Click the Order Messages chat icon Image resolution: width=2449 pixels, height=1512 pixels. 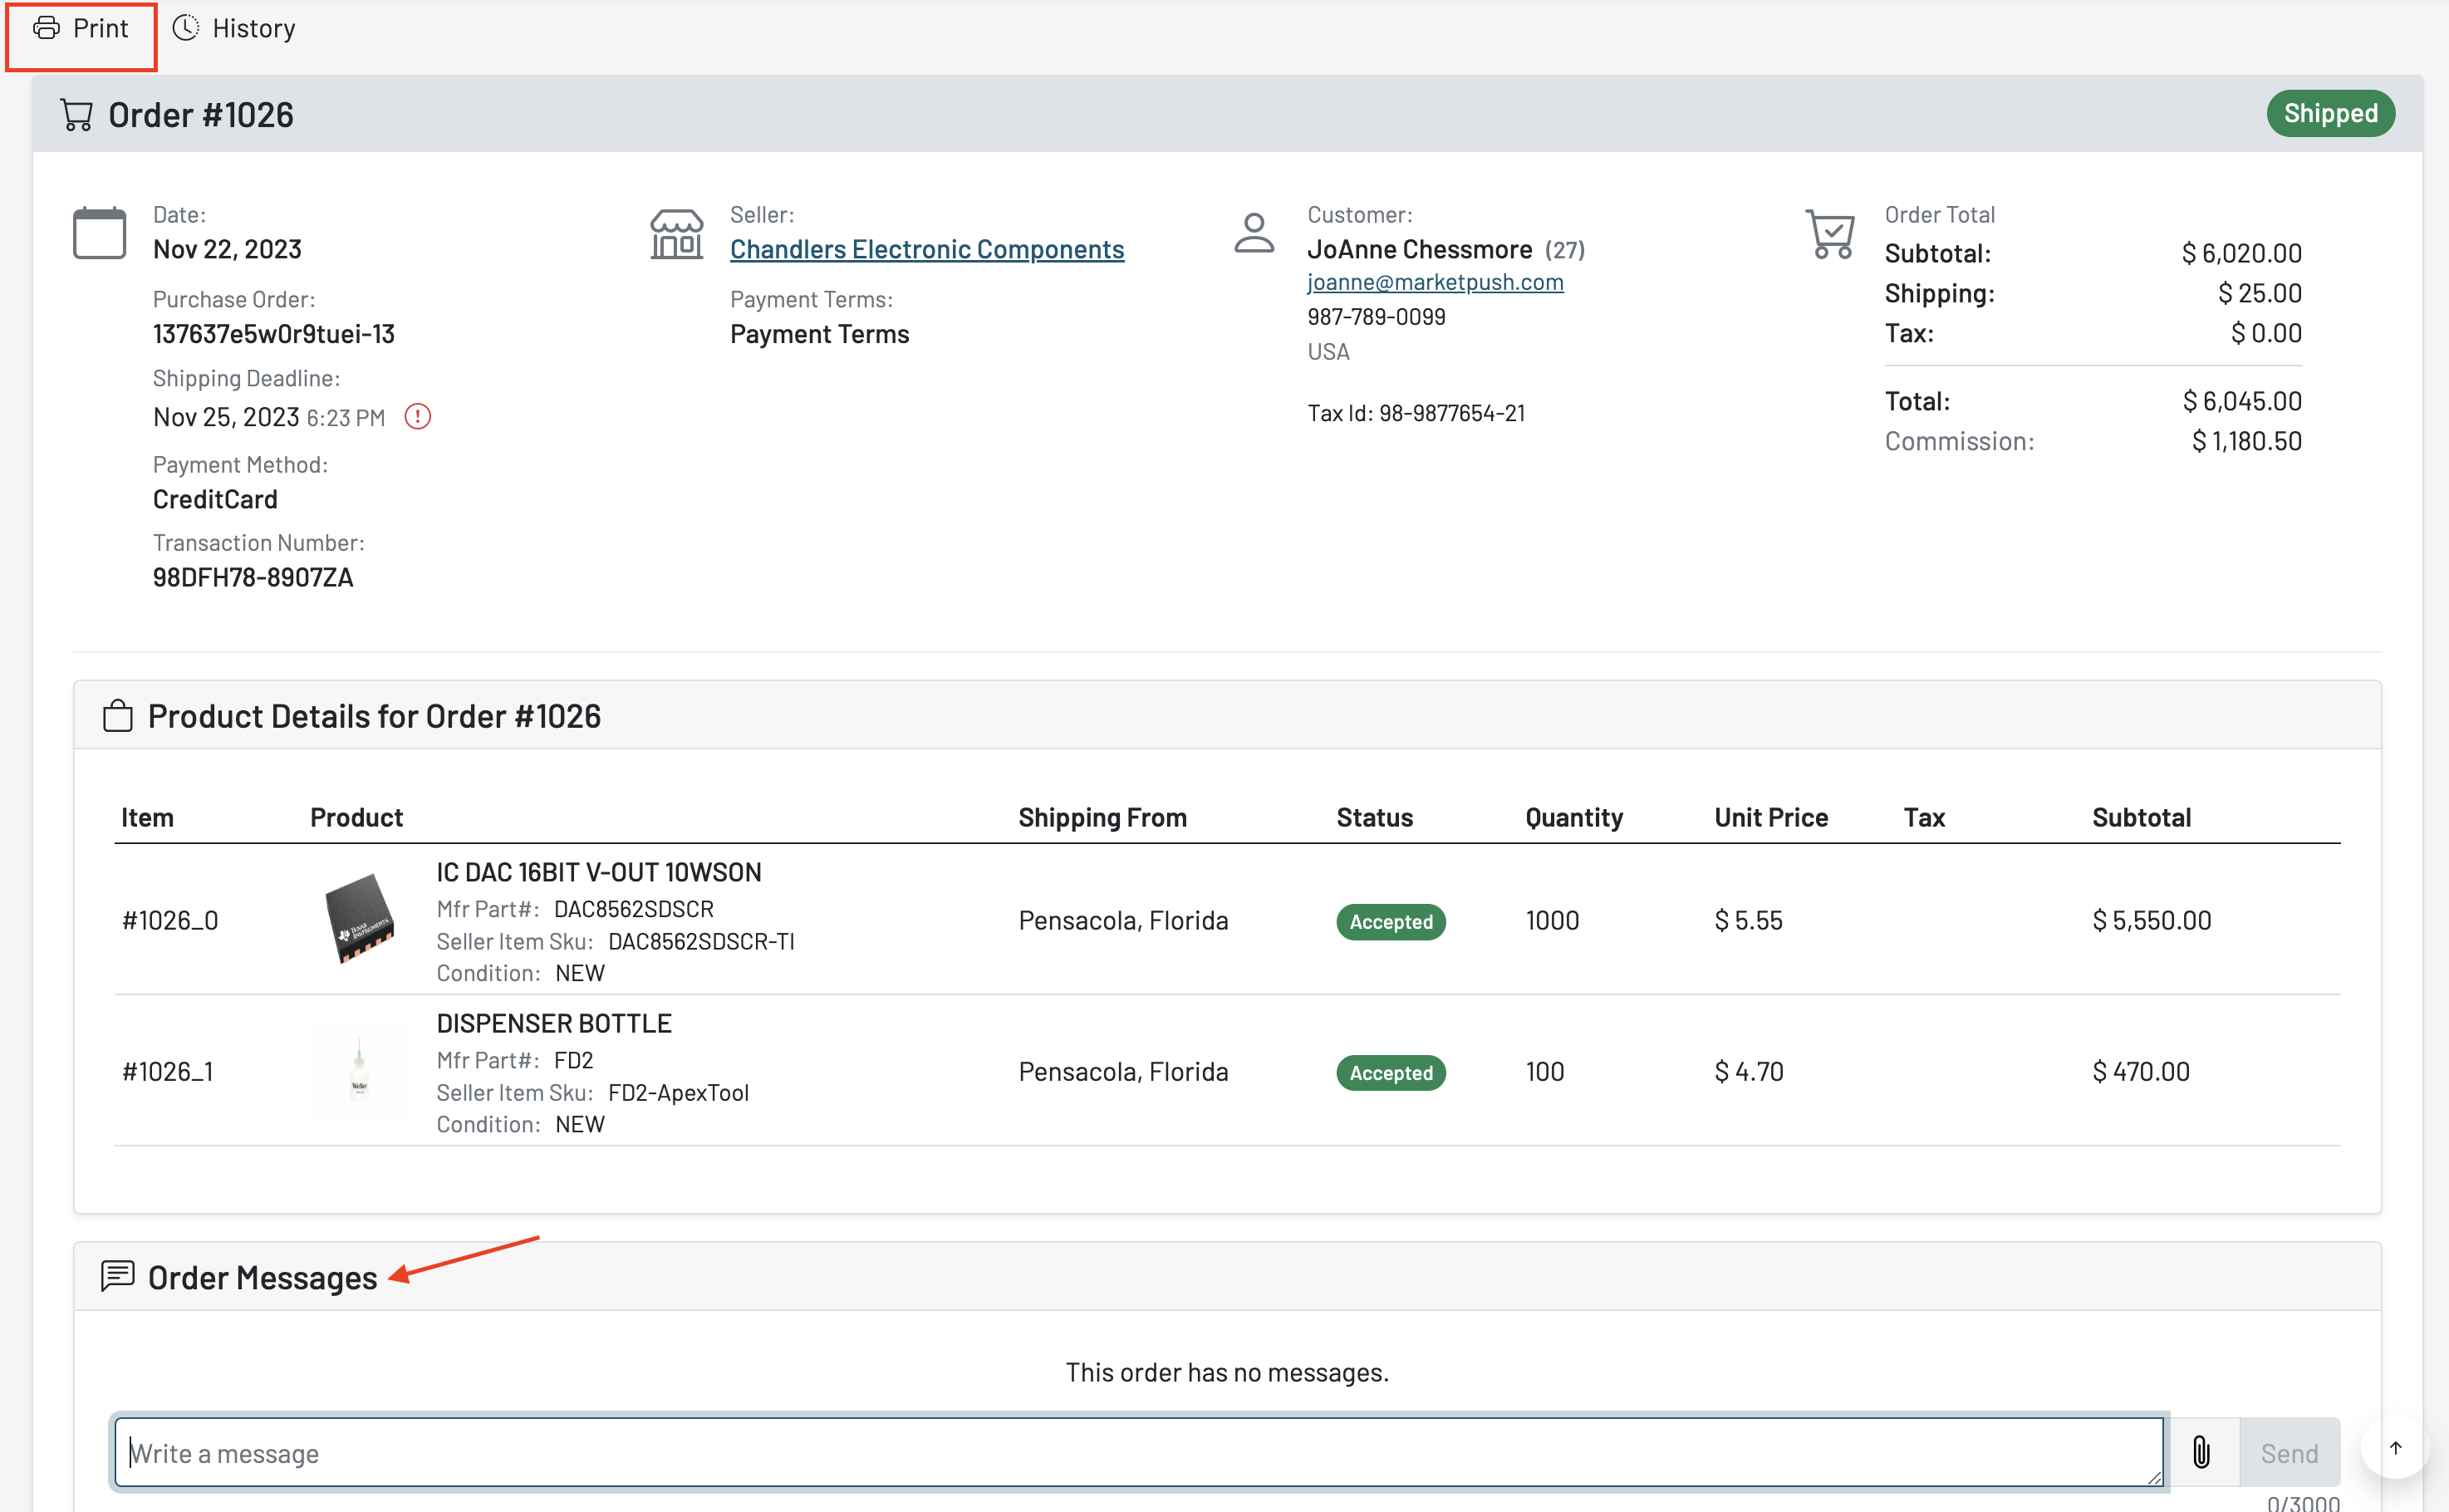pyautogui.click(x=118, y=1276)
